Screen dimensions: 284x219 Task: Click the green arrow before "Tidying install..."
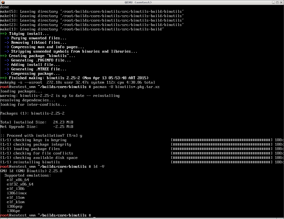click(3, 34)
